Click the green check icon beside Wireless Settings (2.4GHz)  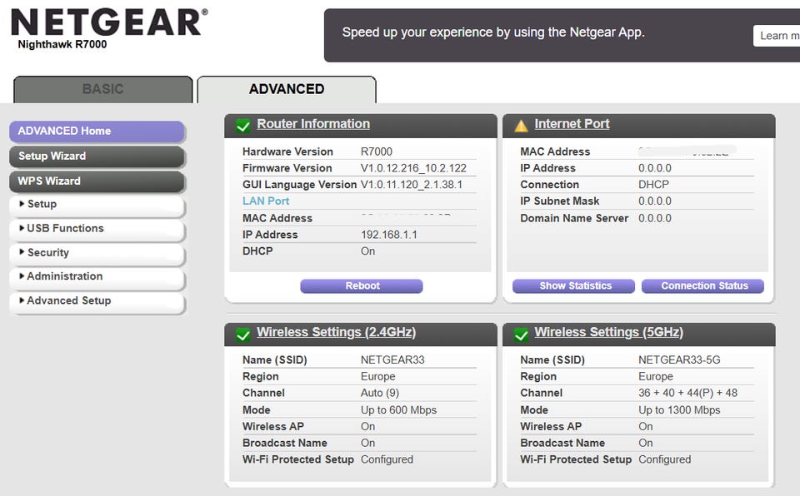pyautogui.click(x=243, y=335)
